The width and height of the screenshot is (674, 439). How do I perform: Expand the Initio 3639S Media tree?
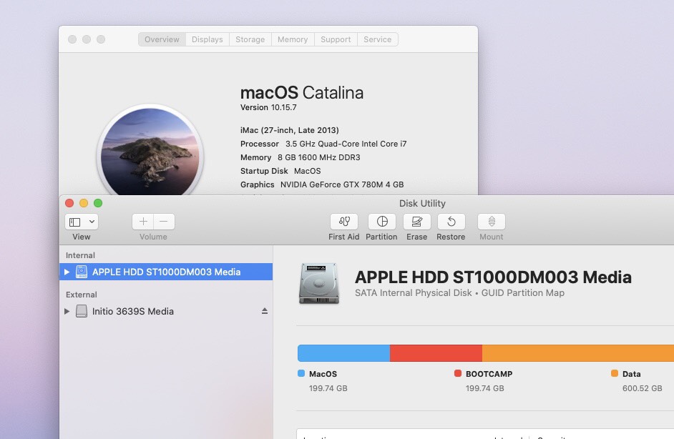click(x=67, y=312)
